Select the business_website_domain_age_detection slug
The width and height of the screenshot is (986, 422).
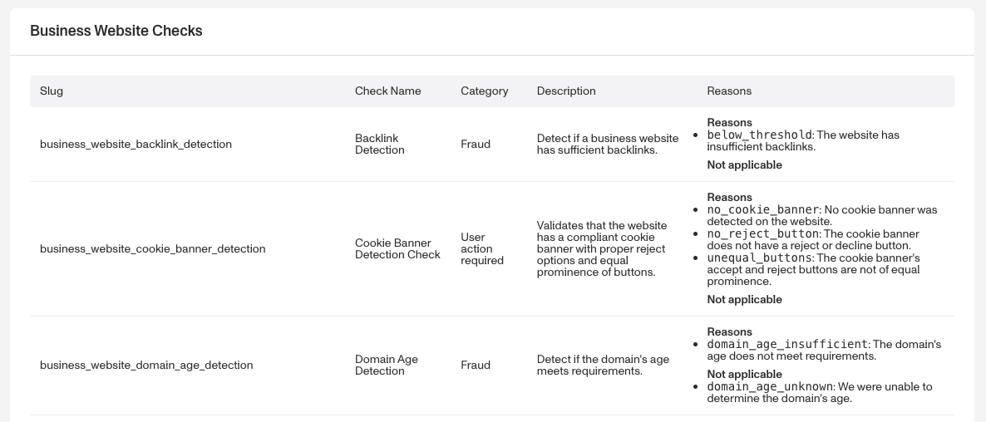tap(146, 366)
